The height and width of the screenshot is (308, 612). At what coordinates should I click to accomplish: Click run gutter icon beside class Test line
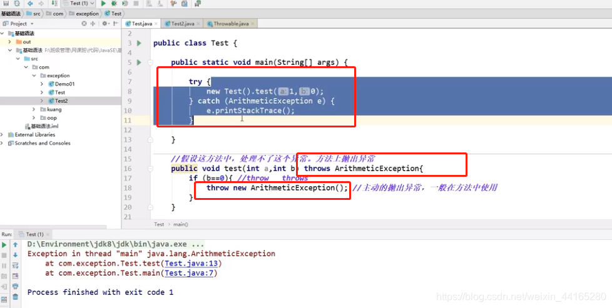(x=140, y=43)
